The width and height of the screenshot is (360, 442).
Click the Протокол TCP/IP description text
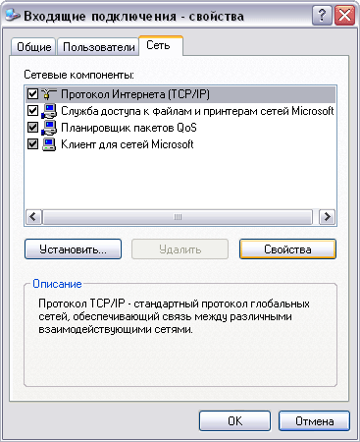(174, 316)
